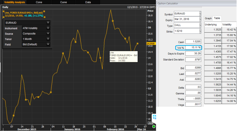
Task: Click the peak-area marker near 16.4
Action: click(113, 21)
